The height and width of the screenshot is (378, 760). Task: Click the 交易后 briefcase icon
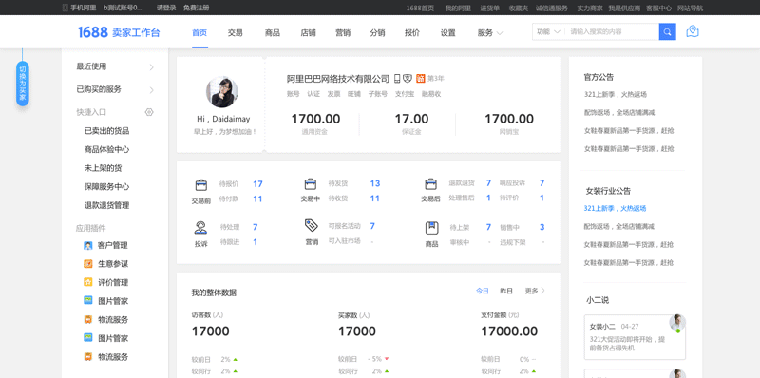pos(430,184)
